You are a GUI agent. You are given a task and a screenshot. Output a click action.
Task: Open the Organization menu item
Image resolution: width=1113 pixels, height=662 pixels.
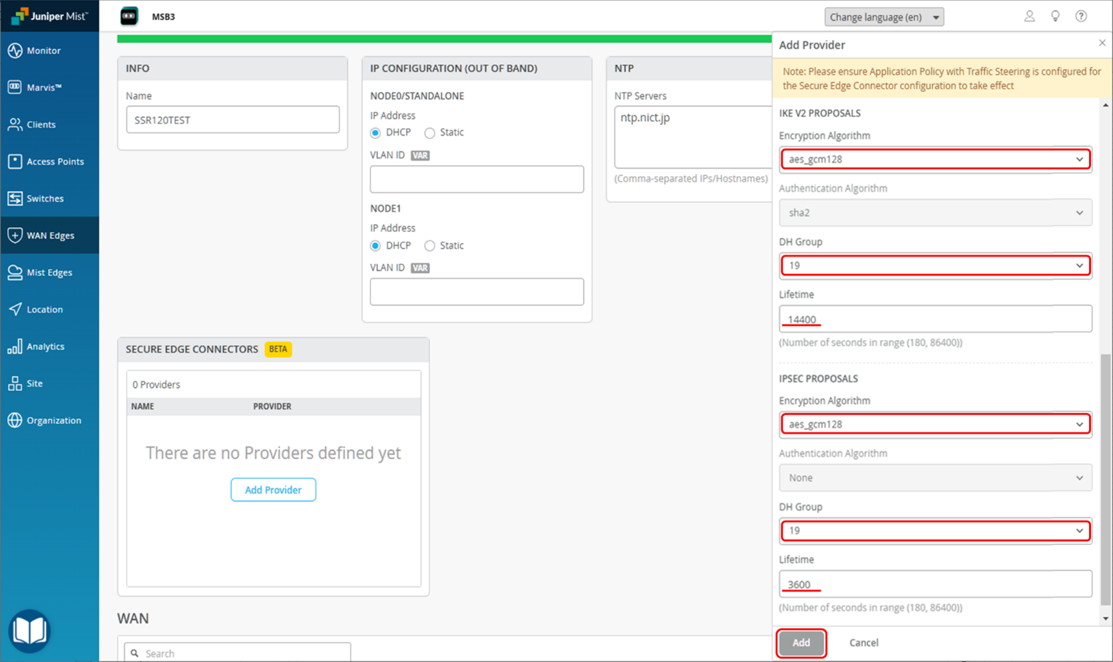53,420
